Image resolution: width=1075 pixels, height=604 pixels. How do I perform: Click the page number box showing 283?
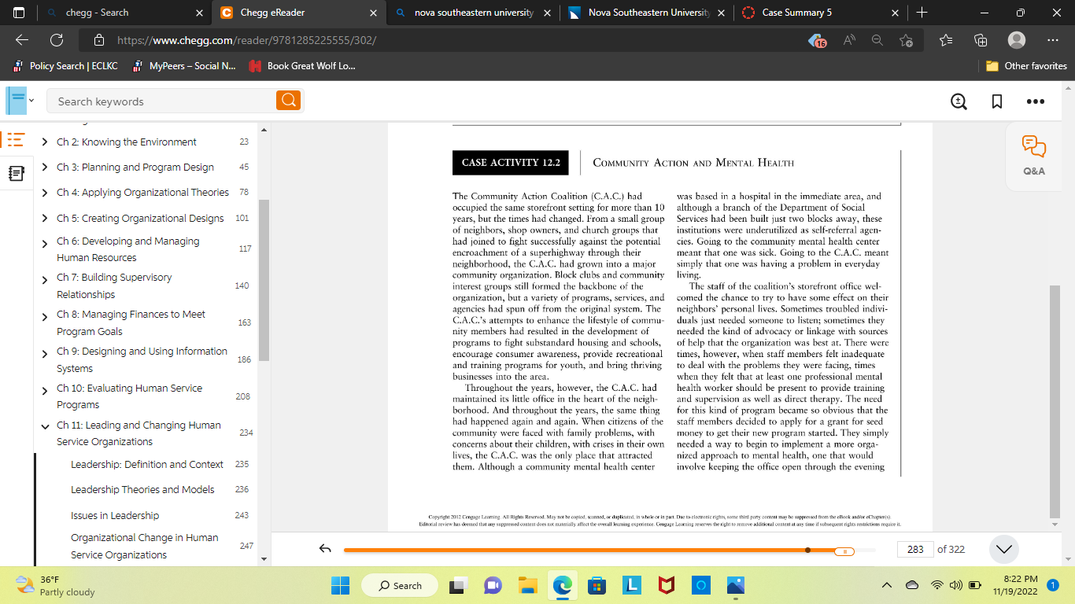[915, 549]
